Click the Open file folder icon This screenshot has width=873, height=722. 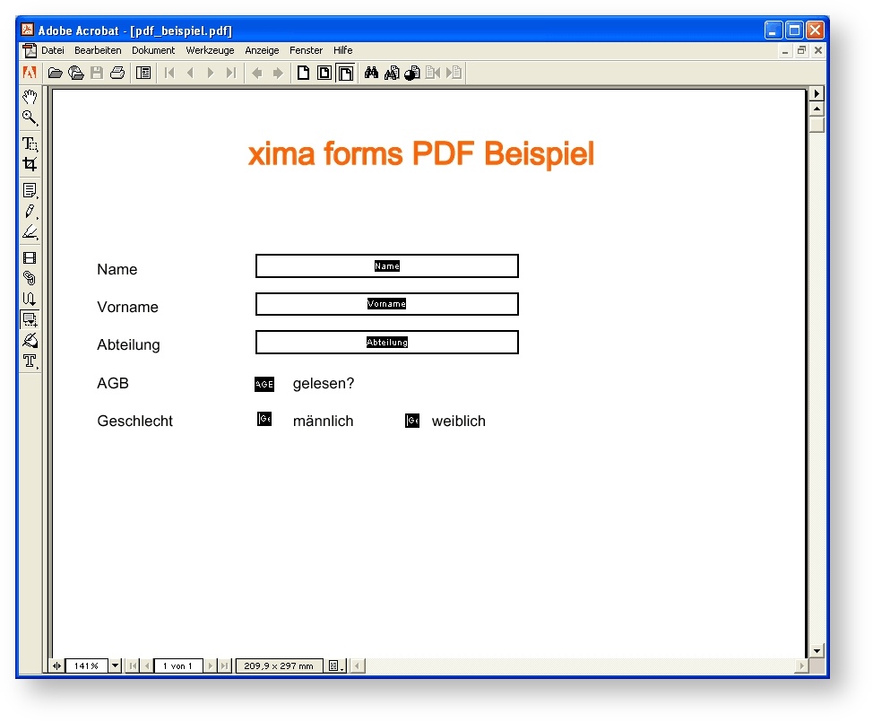pos(56,74)
